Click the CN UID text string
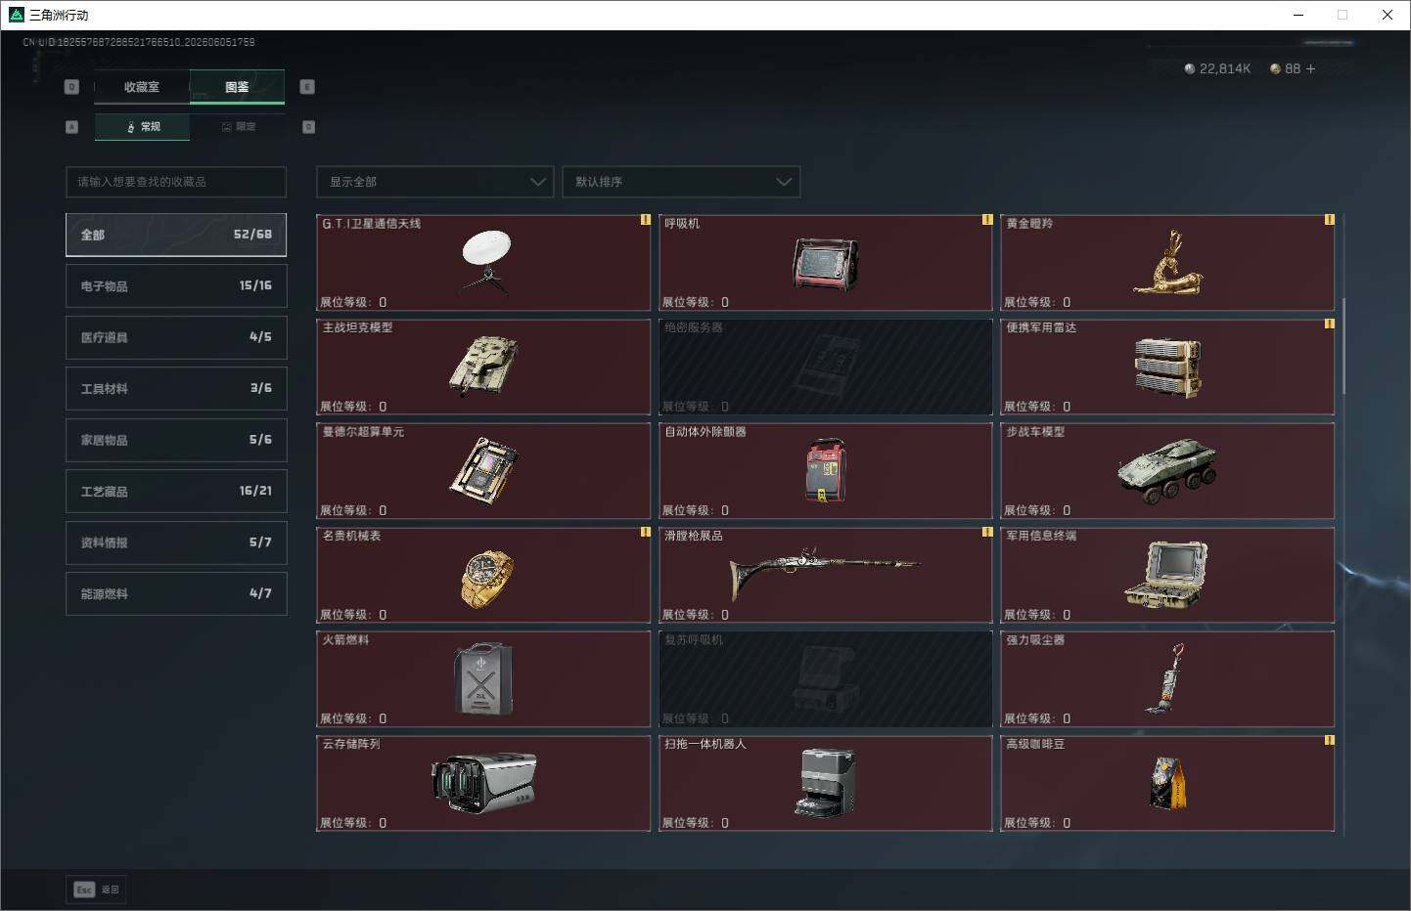Image resolution: width=1411 pixels, height=911 pixels. tap(139, 42)
